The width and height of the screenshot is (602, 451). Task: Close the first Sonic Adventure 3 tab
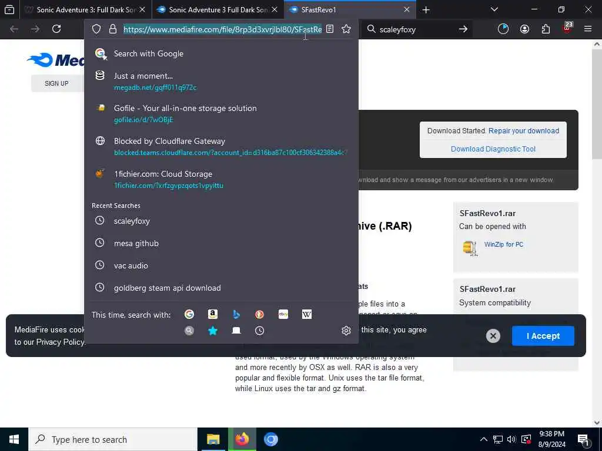click(142, 9)
